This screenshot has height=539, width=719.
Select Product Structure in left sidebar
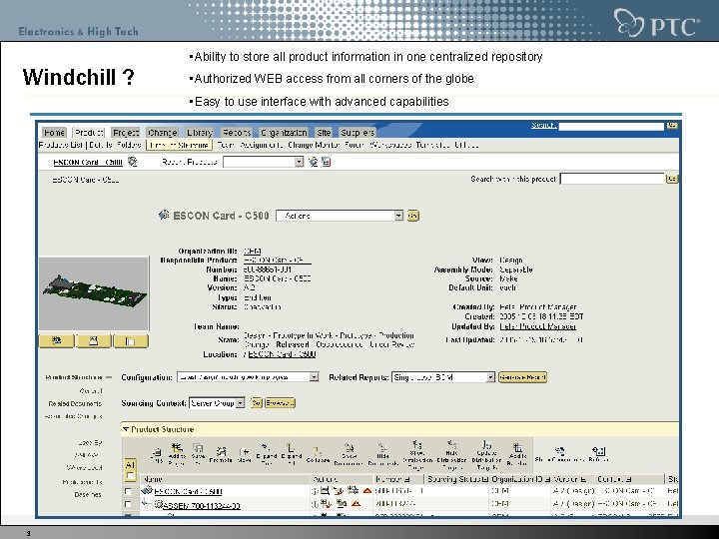[74, 377]
